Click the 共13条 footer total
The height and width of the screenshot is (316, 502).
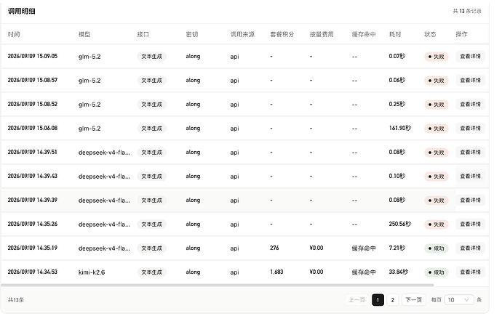pos(16,300)
